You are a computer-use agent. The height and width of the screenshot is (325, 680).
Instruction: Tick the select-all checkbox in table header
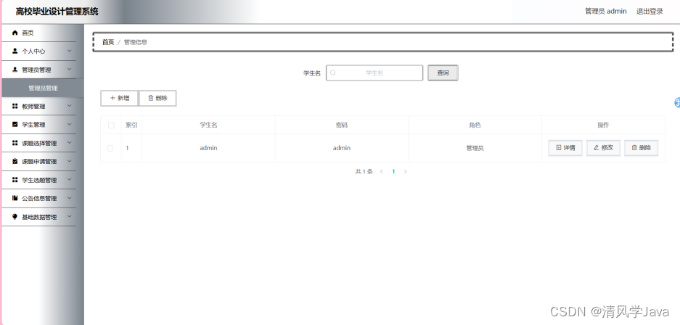tap(110, 126)
